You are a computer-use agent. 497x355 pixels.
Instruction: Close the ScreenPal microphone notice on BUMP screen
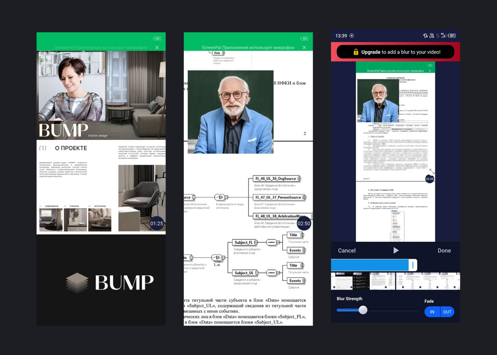pos(157,48)
